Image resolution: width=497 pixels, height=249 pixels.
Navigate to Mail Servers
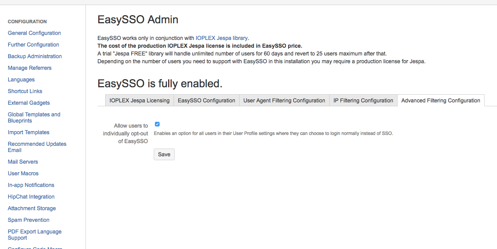pos(23,162)
